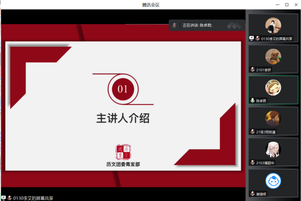Click the muted mic icon in bottom-left status
301x201 pixels.
(9, 197)
